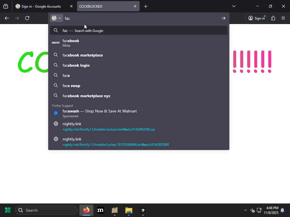The image size is (290, 217).
Task: Open the cardboard box app on the taskbar
Action: click(x=115, y=210)
